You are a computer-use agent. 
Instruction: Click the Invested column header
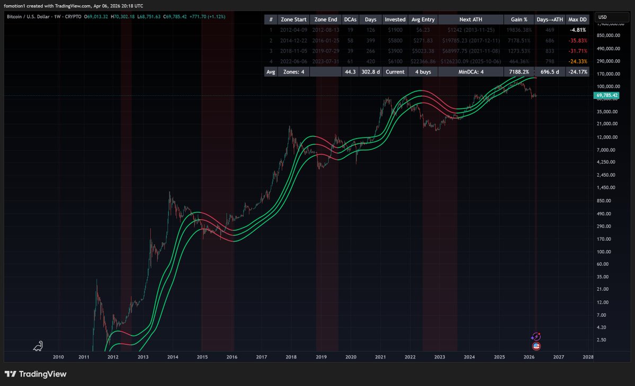[395, 20]
